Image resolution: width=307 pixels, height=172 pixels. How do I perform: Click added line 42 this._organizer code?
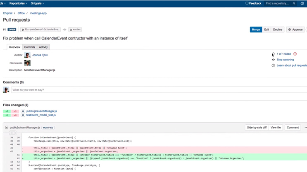click(139, 158)
